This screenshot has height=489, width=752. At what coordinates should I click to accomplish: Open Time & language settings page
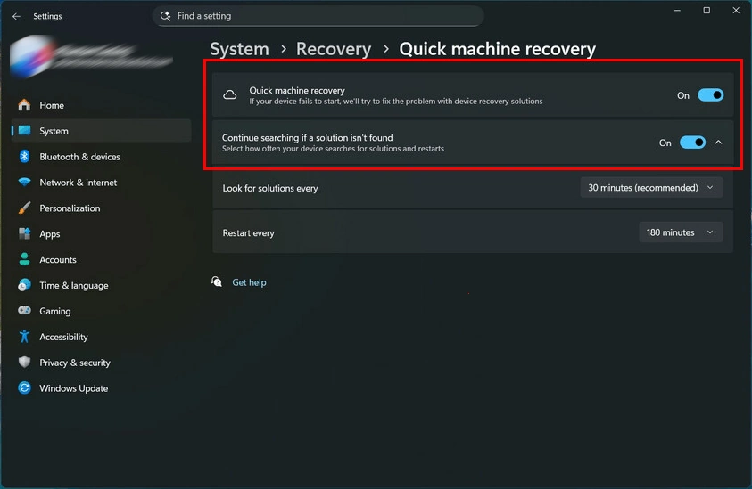point(73,286)
